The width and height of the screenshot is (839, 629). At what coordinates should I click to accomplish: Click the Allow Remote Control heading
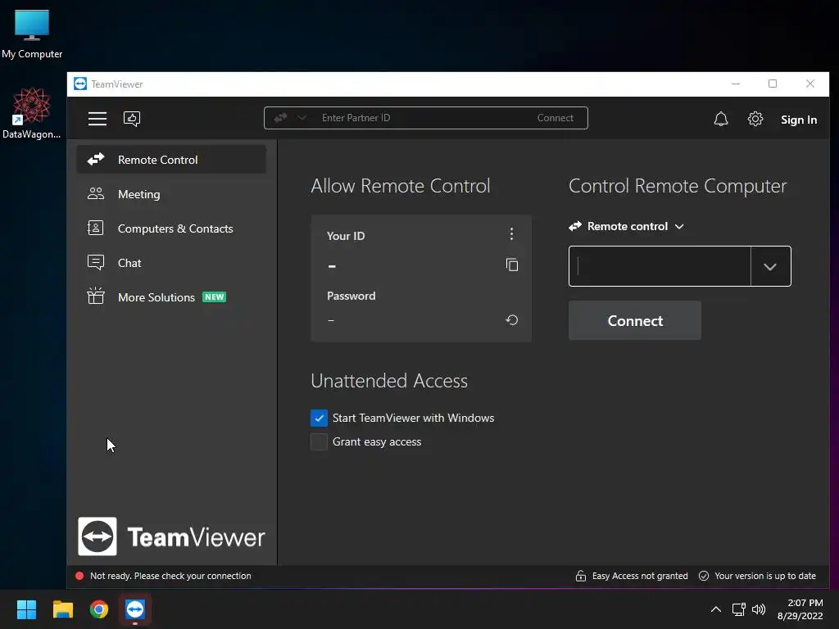click(400, 186)
